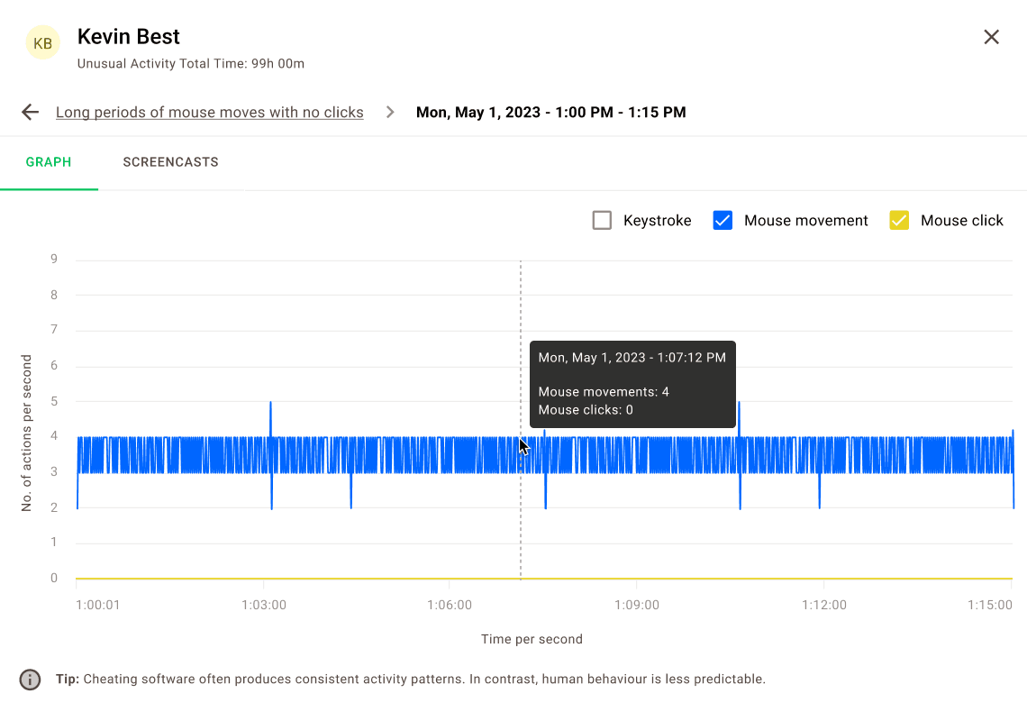The image size is (1027, 721).
Task: Click the blue spike peak near 1:03:00
Action: (x=270, y=404)
